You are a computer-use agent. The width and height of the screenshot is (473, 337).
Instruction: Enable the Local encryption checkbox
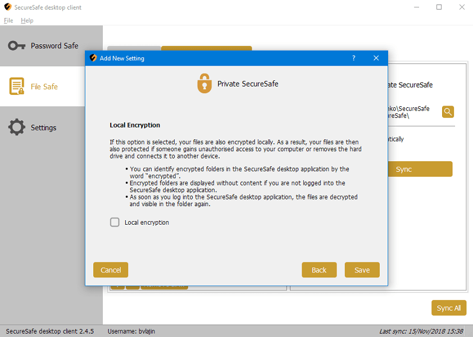tap(115, 222)
